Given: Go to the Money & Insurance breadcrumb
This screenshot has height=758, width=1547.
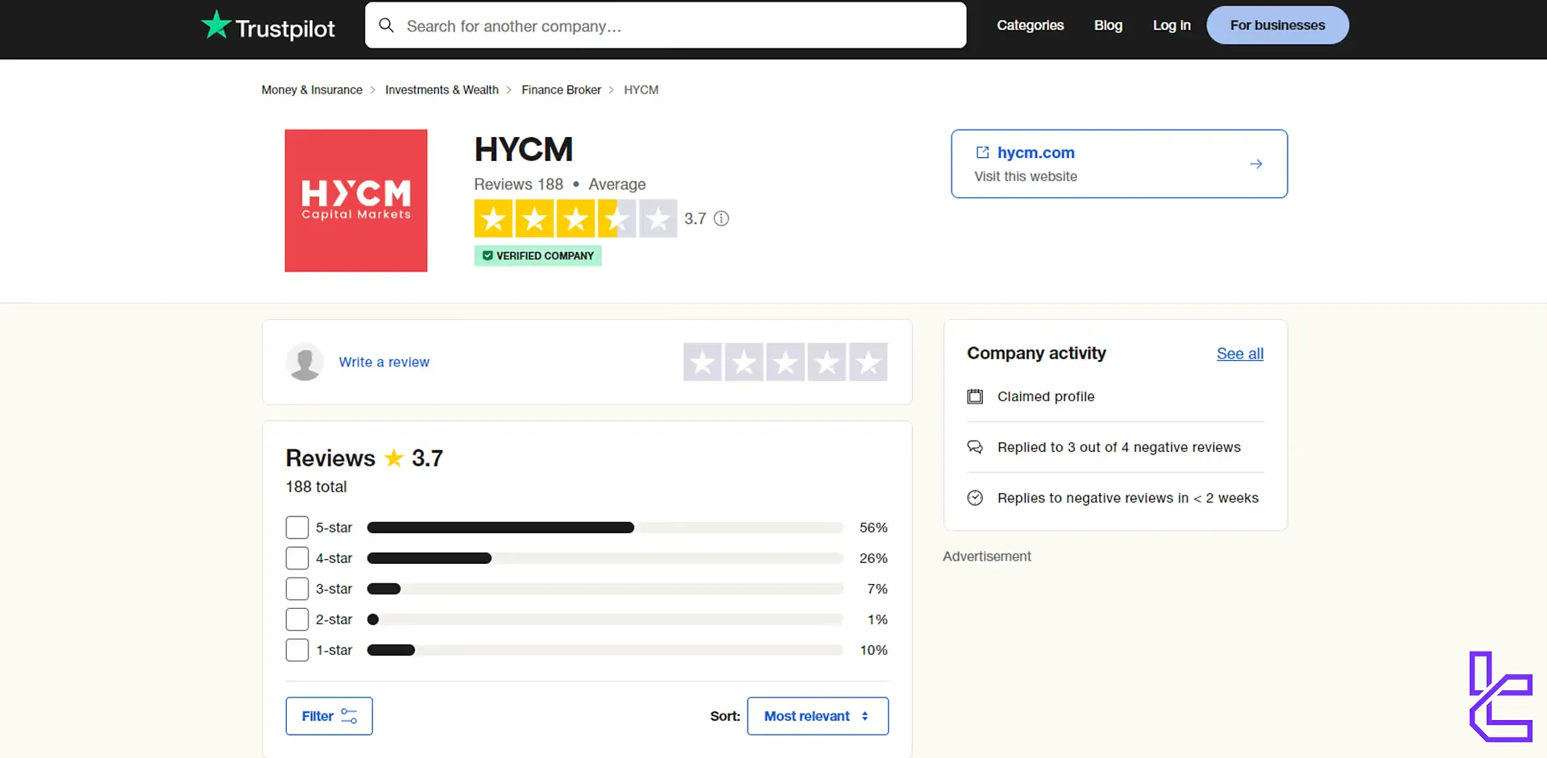Looking at the screenshot, I should [x=312, y=89].
